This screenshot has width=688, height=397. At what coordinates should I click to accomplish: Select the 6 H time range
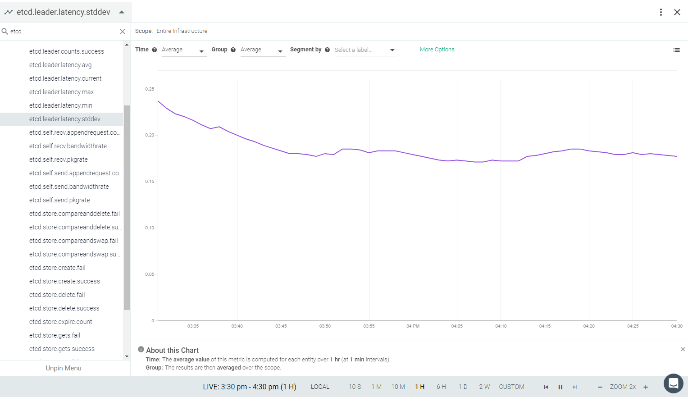441,387
